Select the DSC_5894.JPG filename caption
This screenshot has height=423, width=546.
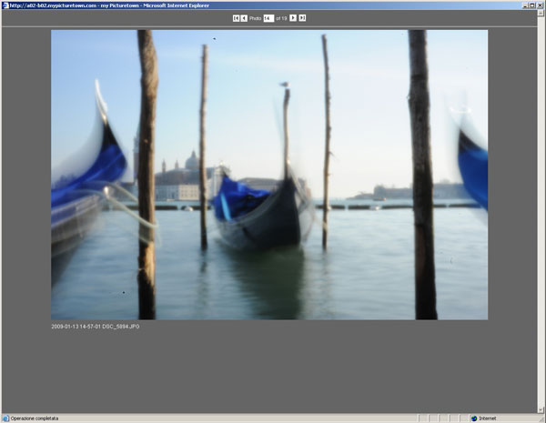pos(95,327)
